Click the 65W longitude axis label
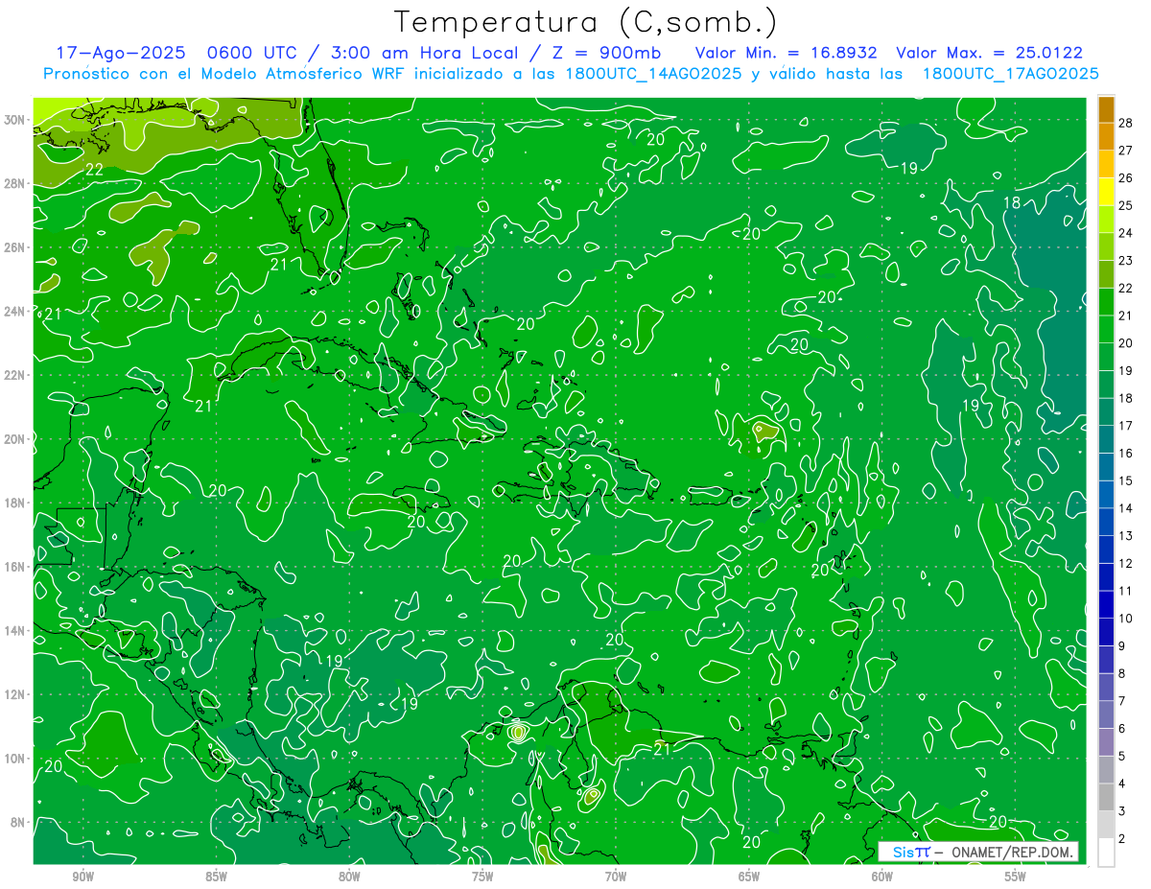This screenshot has height=889, width=1151. point(749,877)
